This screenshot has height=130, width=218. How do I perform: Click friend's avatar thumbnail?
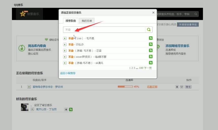click(25, 107)
